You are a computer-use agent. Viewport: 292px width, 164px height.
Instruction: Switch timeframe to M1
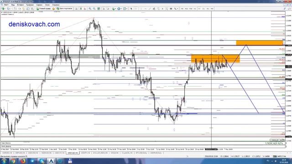182,9
